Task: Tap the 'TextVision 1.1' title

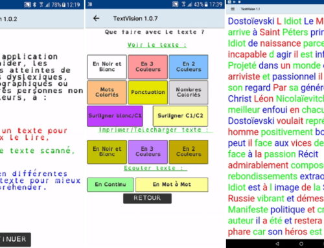Action: [x=250, y=9]
